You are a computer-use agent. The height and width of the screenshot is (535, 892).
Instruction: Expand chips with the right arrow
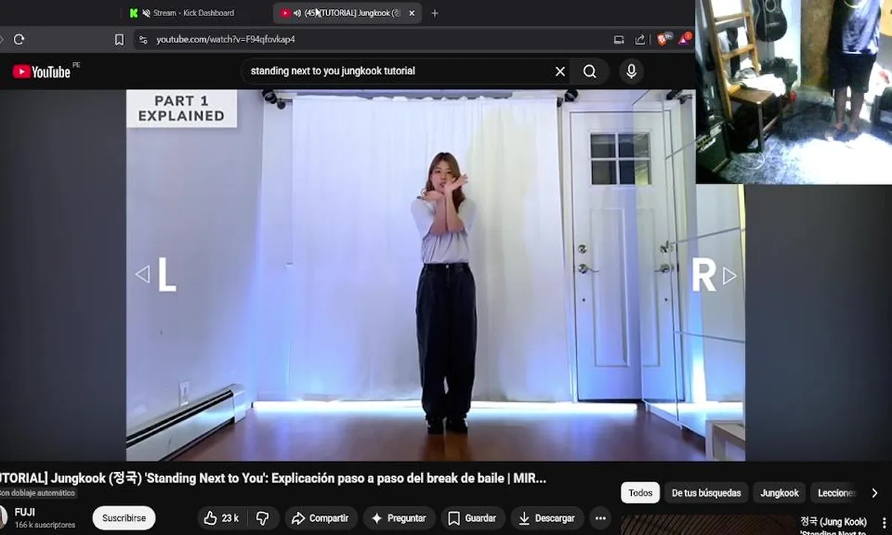(874, 493)
